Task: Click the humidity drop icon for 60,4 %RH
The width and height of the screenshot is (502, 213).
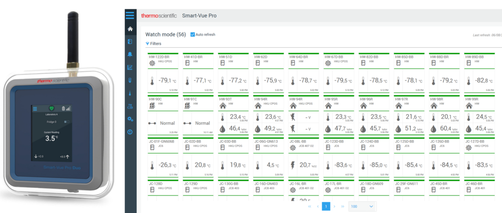Action: point(433,129)
